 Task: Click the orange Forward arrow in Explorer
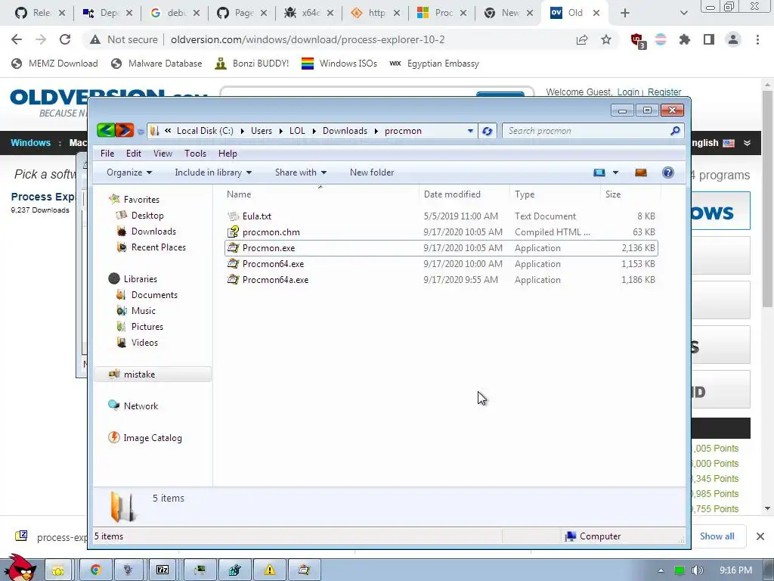[x=125, y=130]
